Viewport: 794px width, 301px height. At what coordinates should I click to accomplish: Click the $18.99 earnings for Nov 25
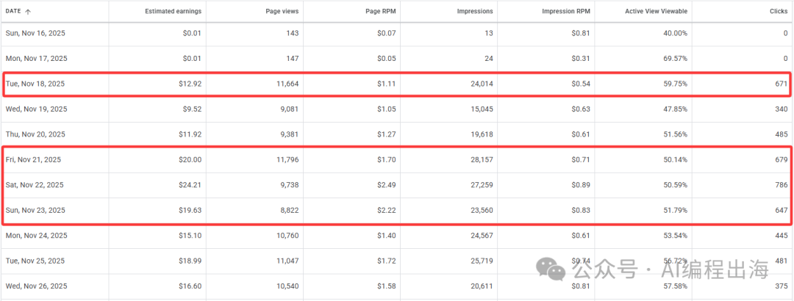point(190,261)
